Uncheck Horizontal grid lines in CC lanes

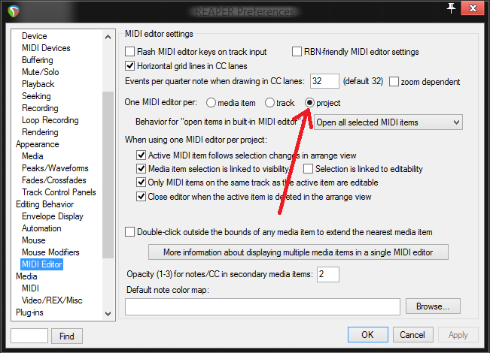tap(129, 66)
